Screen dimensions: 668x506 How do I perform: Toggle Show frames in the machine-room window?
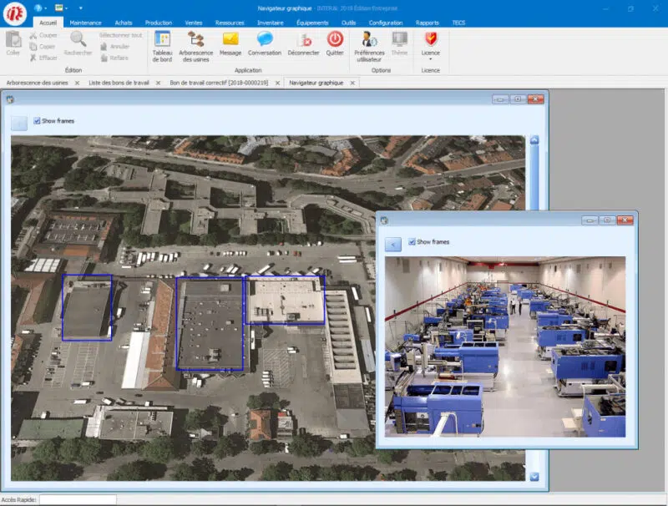point(412,242)
